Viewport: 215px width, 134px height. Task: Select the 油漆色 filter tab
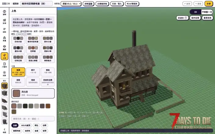point(27,131)
